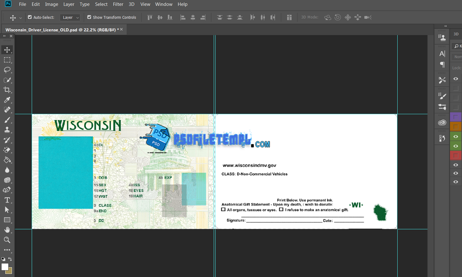The width and height of the screenshot is (462, 277).
Task: Select the Clone Stamp tool
Action: [7, 130]
